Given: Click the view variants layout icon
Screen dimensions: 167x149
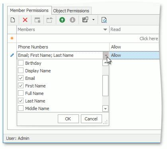Looking at the screenshot, I should (x=85, y=19).
